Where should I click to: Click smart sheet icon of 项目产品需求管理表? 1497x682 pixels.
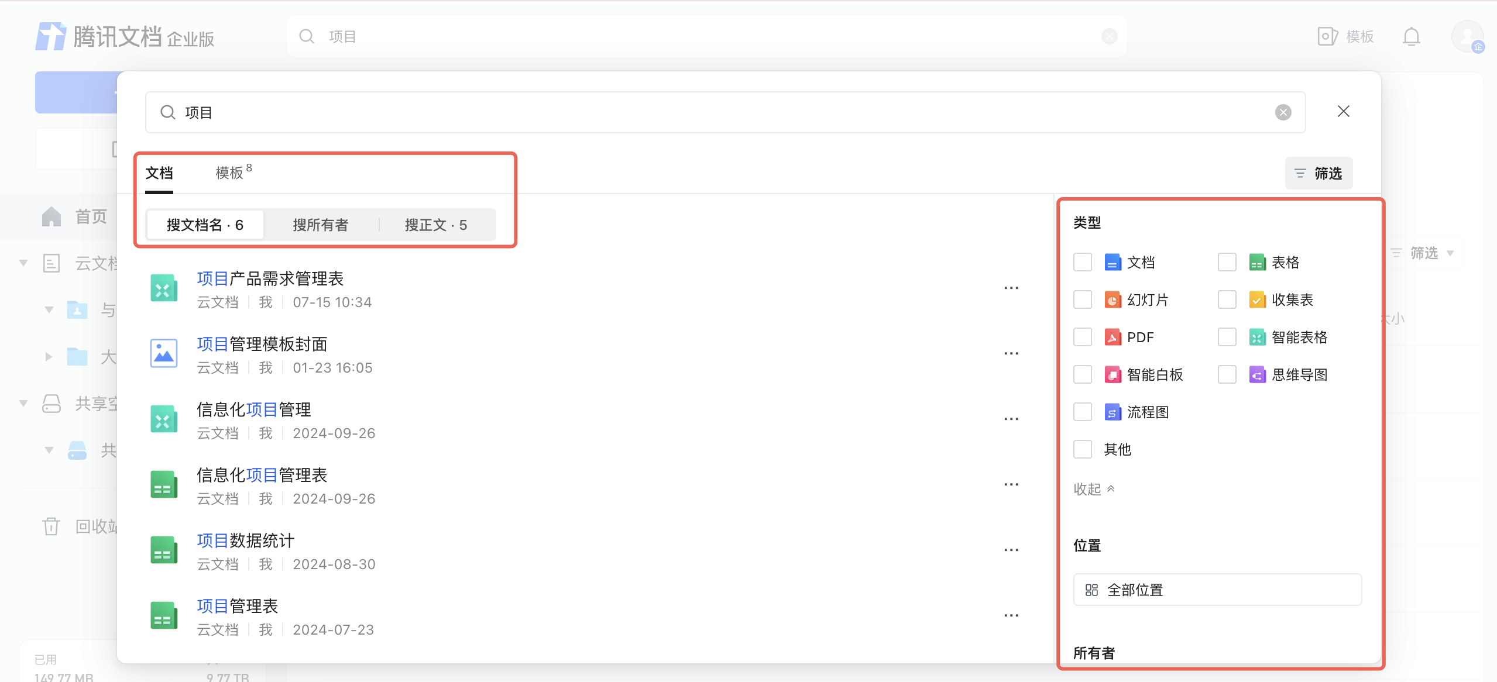[164, 289]
